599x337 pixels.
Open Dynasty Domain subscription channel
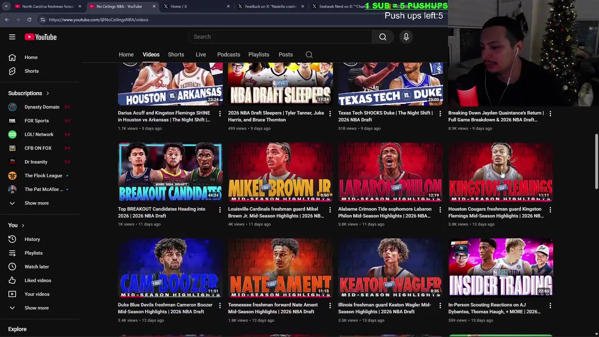41,107
